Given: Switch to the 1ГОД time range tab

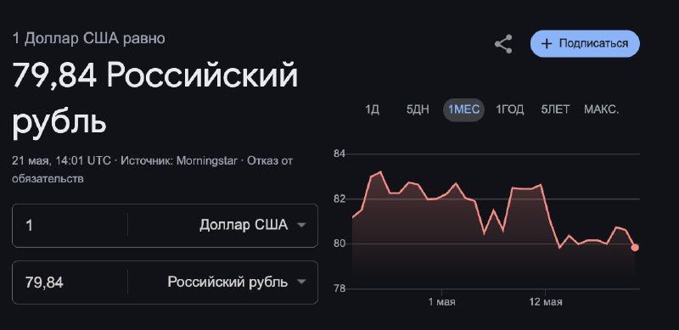Looking at the screenshot, I should 510,109.
